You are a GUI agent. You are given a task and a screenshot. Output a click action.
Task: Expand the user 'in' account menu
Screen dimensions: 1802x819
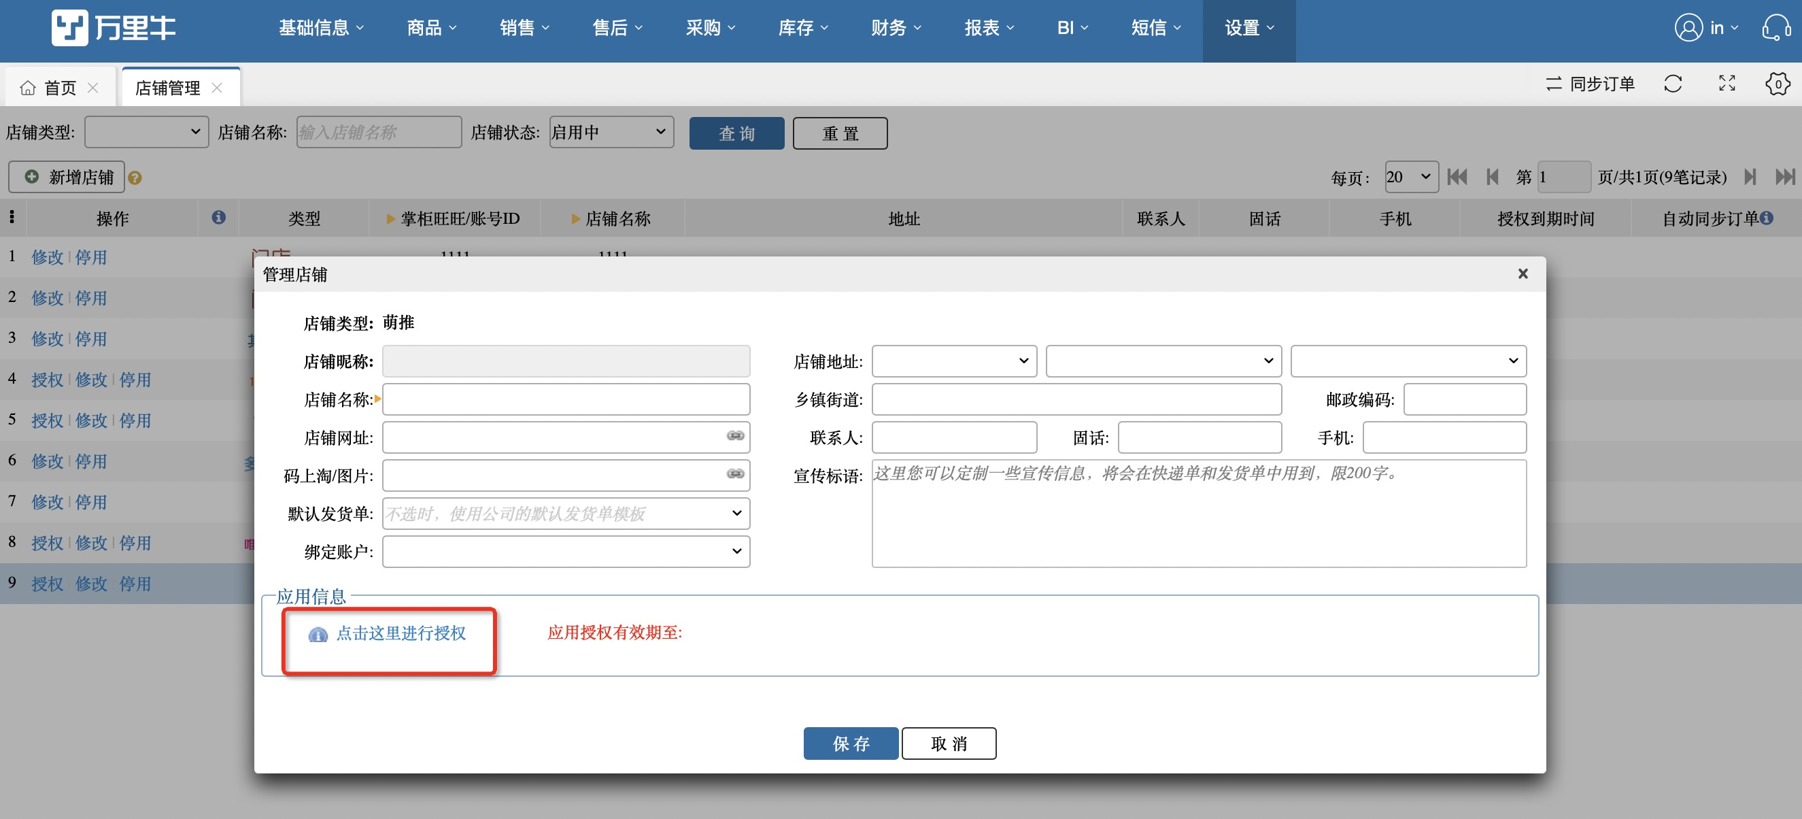(x=1724, y=28)
